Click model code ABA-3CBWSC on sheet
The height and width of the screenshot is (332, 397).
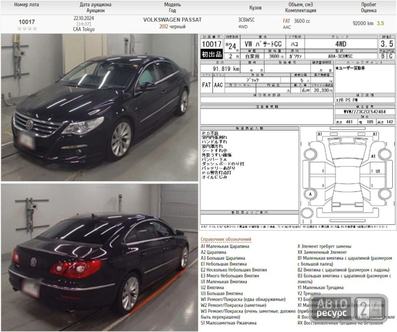coord(341,56)
